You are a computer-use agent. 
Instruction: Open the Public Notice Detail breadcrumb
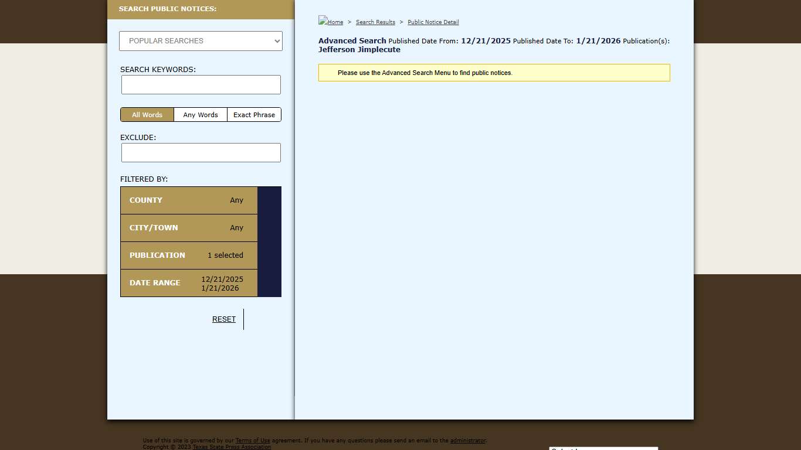click(433, 22)
